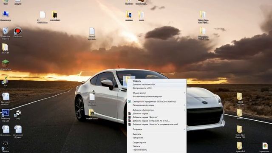272x153 pixels.
Task: Choose Копировать in the context menu
Action: [x=138, y=138]
